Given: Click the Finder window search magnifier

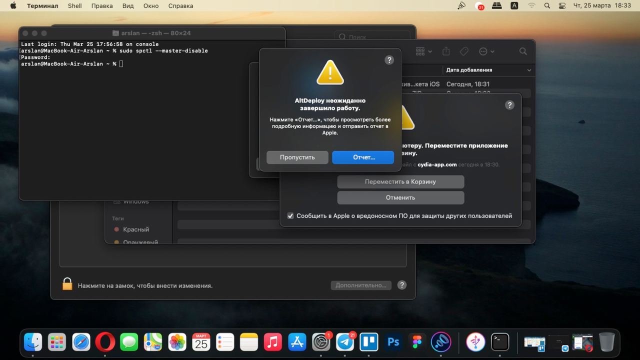Looking at the screenshot, I should (x=523, y=51).
